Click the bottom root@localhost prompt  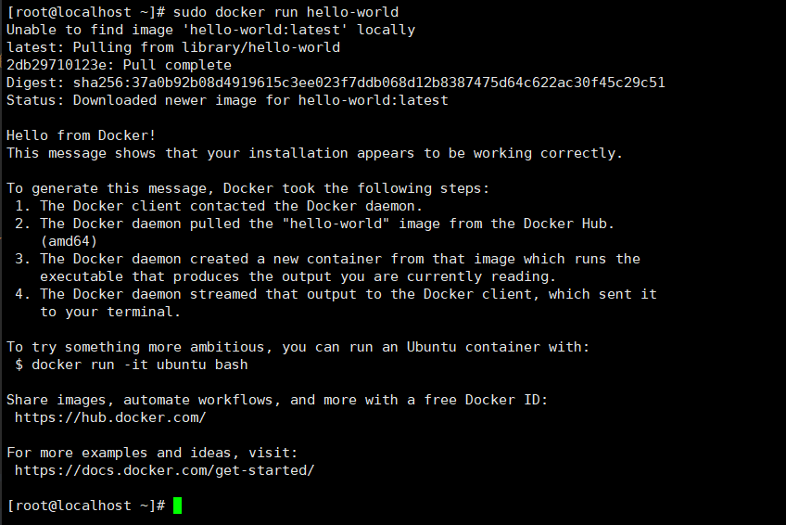point(85,506)
